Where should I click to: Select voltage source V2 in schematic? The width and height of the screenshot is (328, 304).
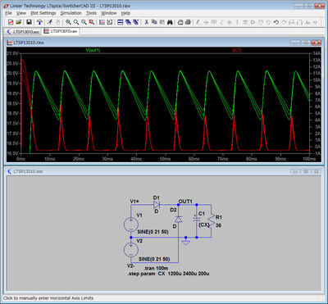pyautogui.click(x=131, y=250)
